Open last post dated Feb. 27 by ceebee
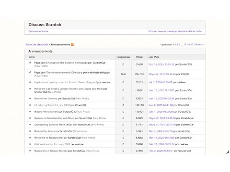Viewport: 230px width, 172px height. (161, 144)
